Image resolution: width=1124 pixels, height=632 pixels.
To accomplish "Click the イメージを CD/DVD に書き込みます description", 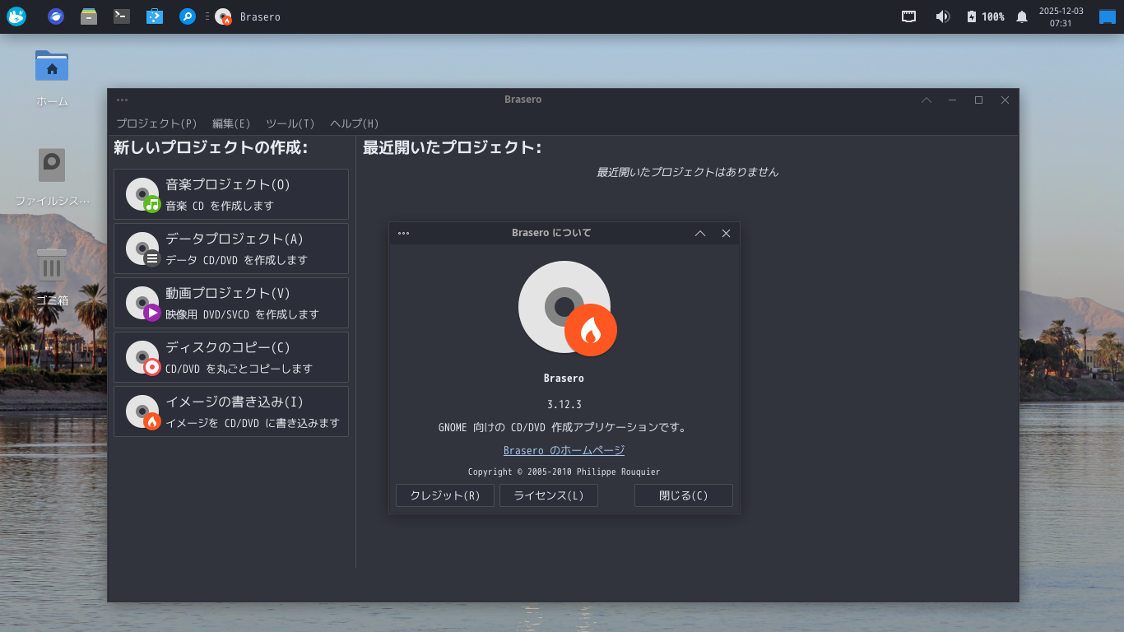I will pos(253,423).
